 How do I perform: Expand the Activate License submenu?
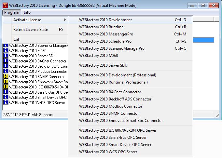tap(35, 20)
